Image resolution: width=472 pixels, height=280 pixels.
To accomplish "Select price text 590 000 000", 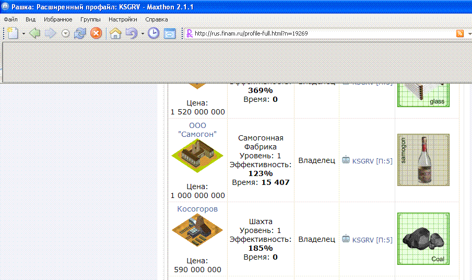I will [x=197, y=270].
